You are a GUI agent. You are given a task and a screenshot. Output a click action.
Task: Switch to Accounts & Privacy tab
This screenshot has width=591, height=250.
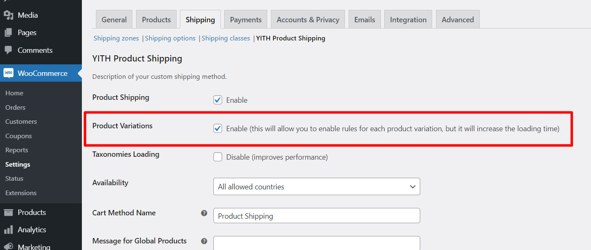pos(308,19)
